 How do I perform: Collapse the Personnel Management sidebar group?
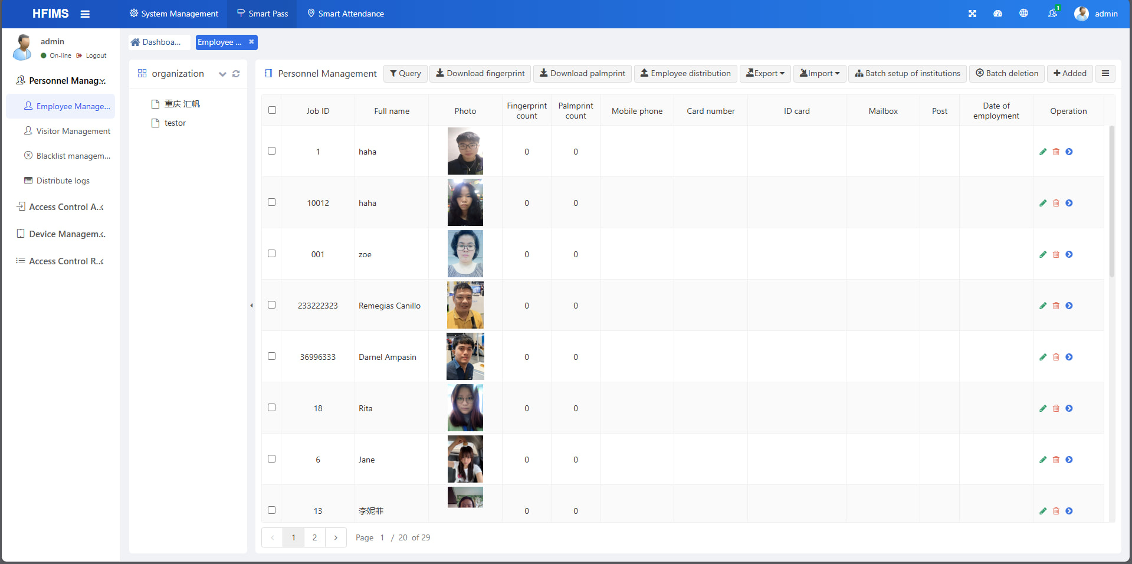pos(61,80)
